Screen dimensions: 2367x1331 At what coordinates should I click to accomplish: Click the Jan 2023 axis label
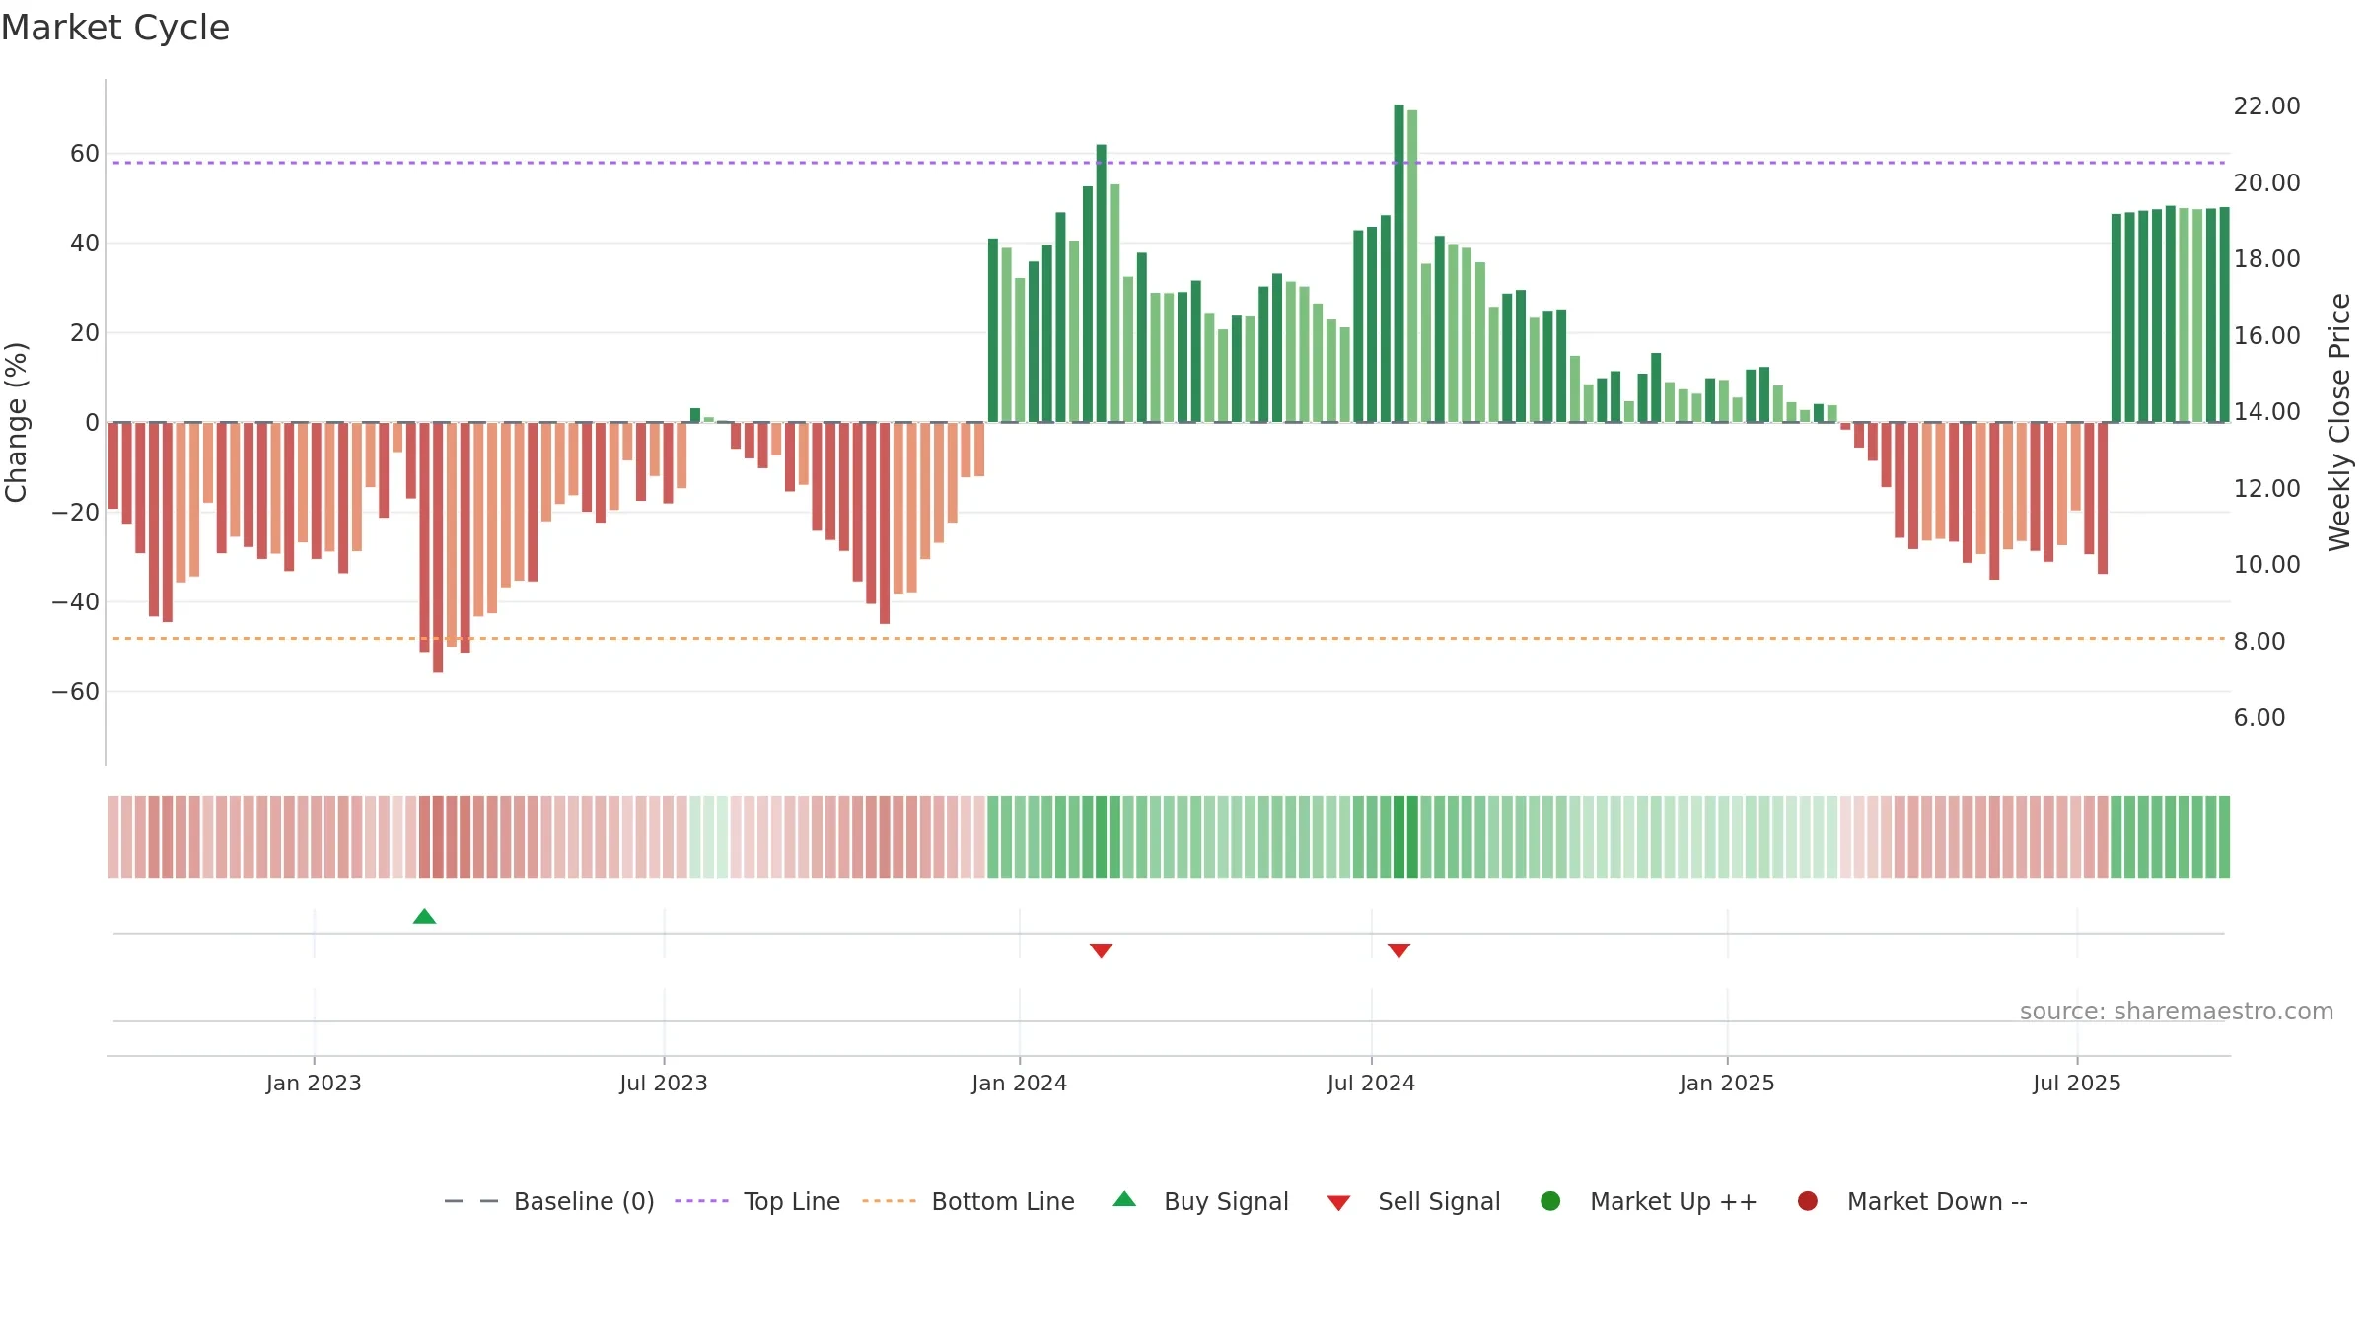tap(314, 1084)
